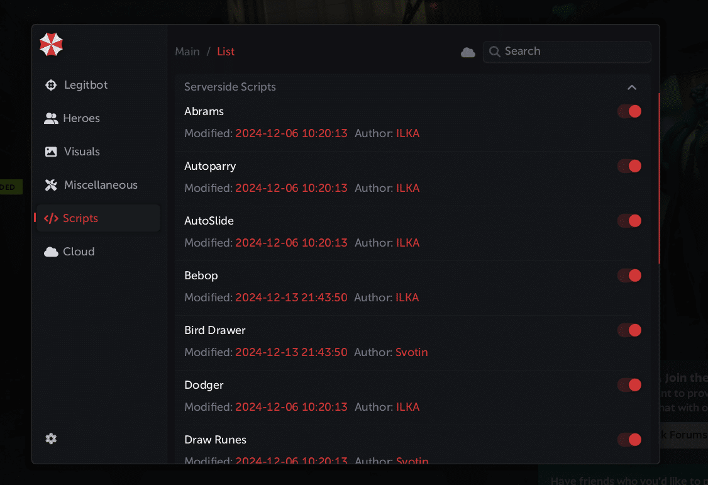The height and width of the screenshot is (485, 708).
Task: Click cloud icon beside the search box
Action: pyautogui.click(x=468, y=52)
